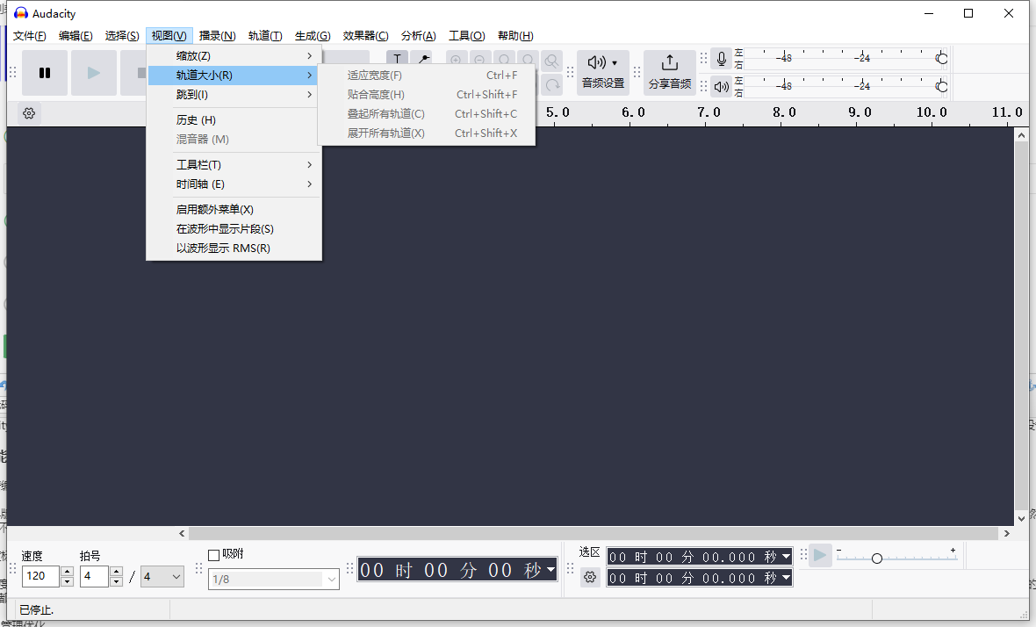The image size is (1036, 627).
Task: Open the 播录(N) menu
Action: click(218, 36)
